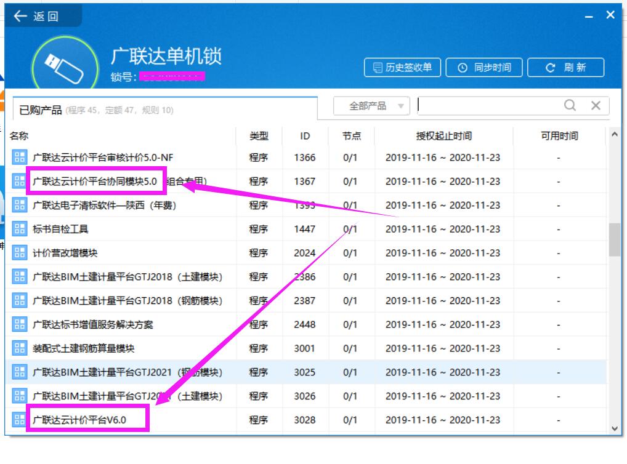
Task: Select 广联达BIM土建计量平台GTJ2018 (钢筋模块) name
Action: 127,300
